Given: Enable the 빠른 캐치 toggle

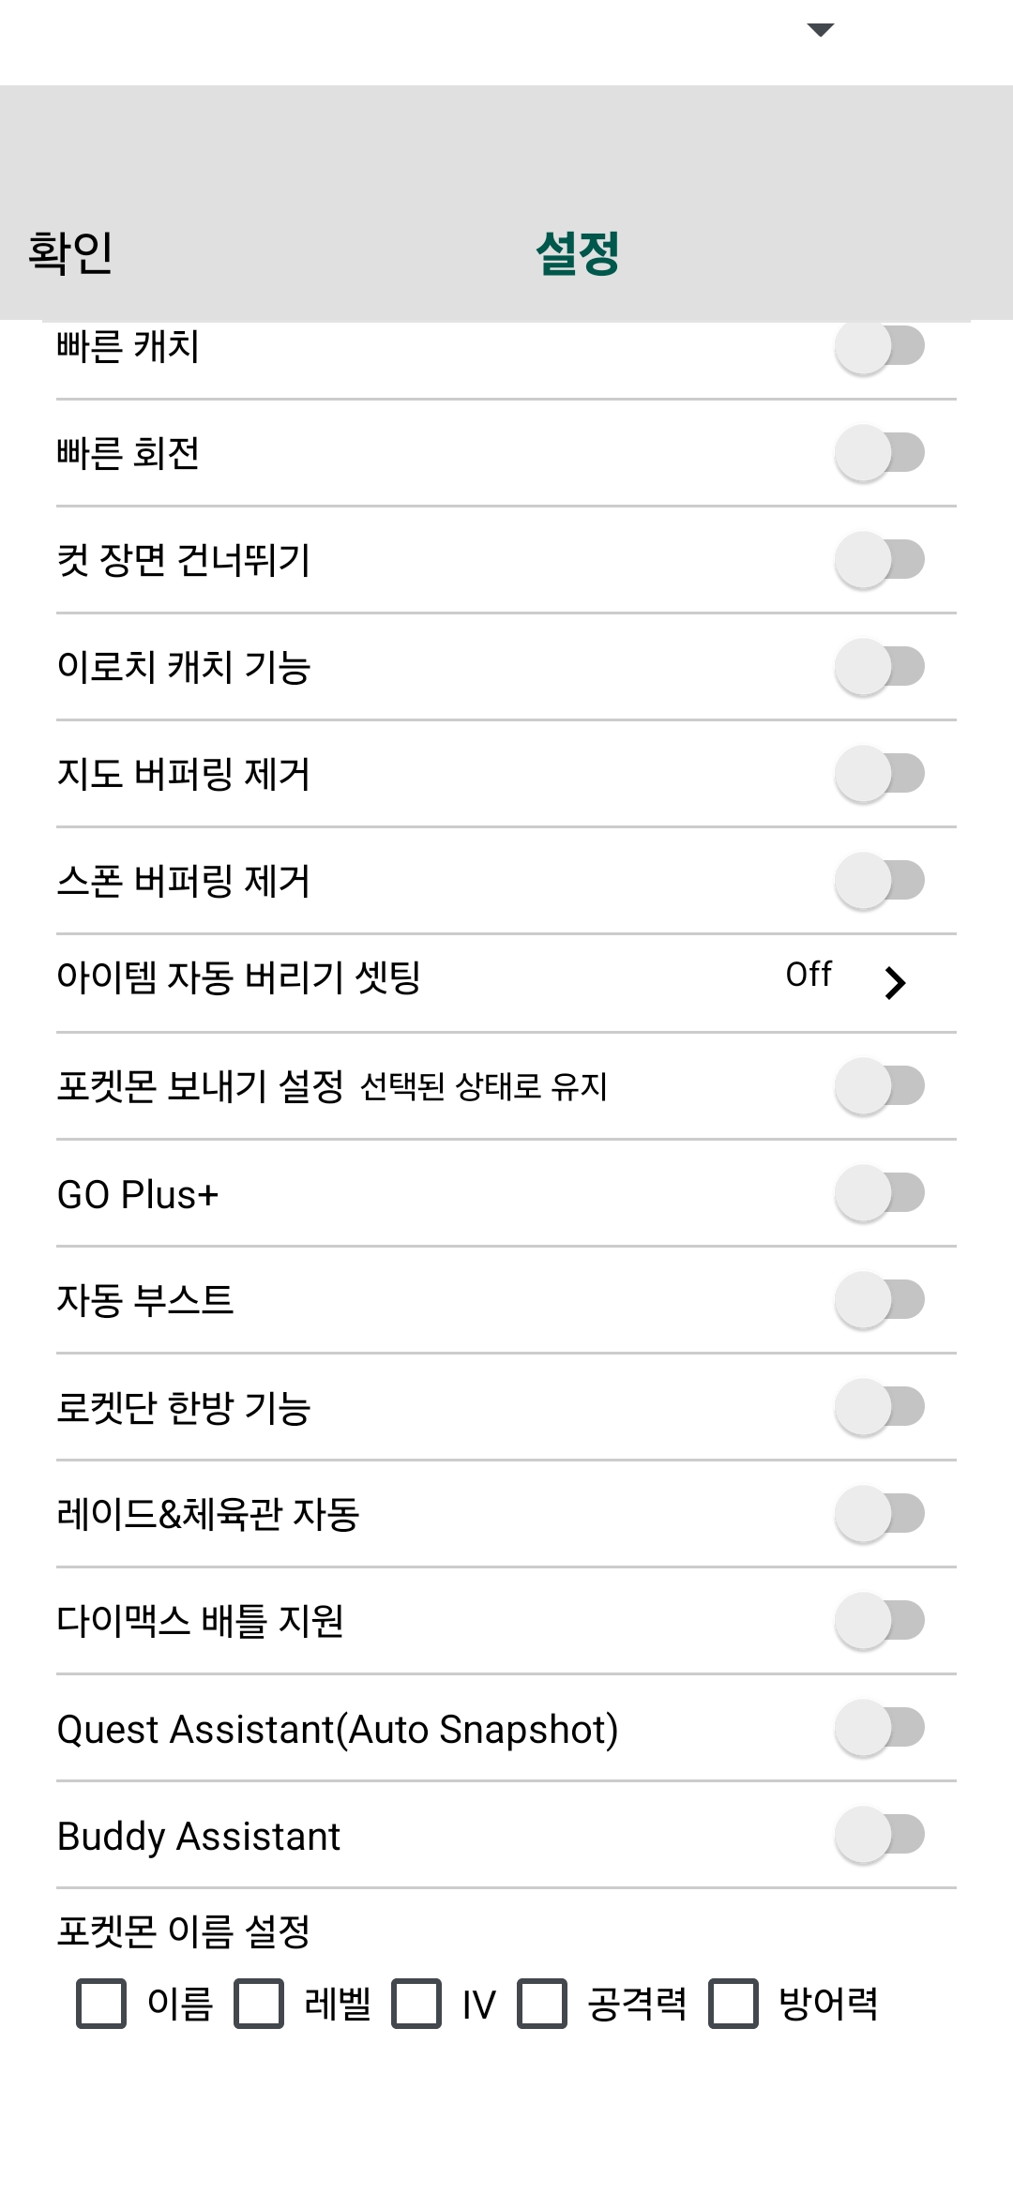Looking at the screenshot, I should click(880, 347).
